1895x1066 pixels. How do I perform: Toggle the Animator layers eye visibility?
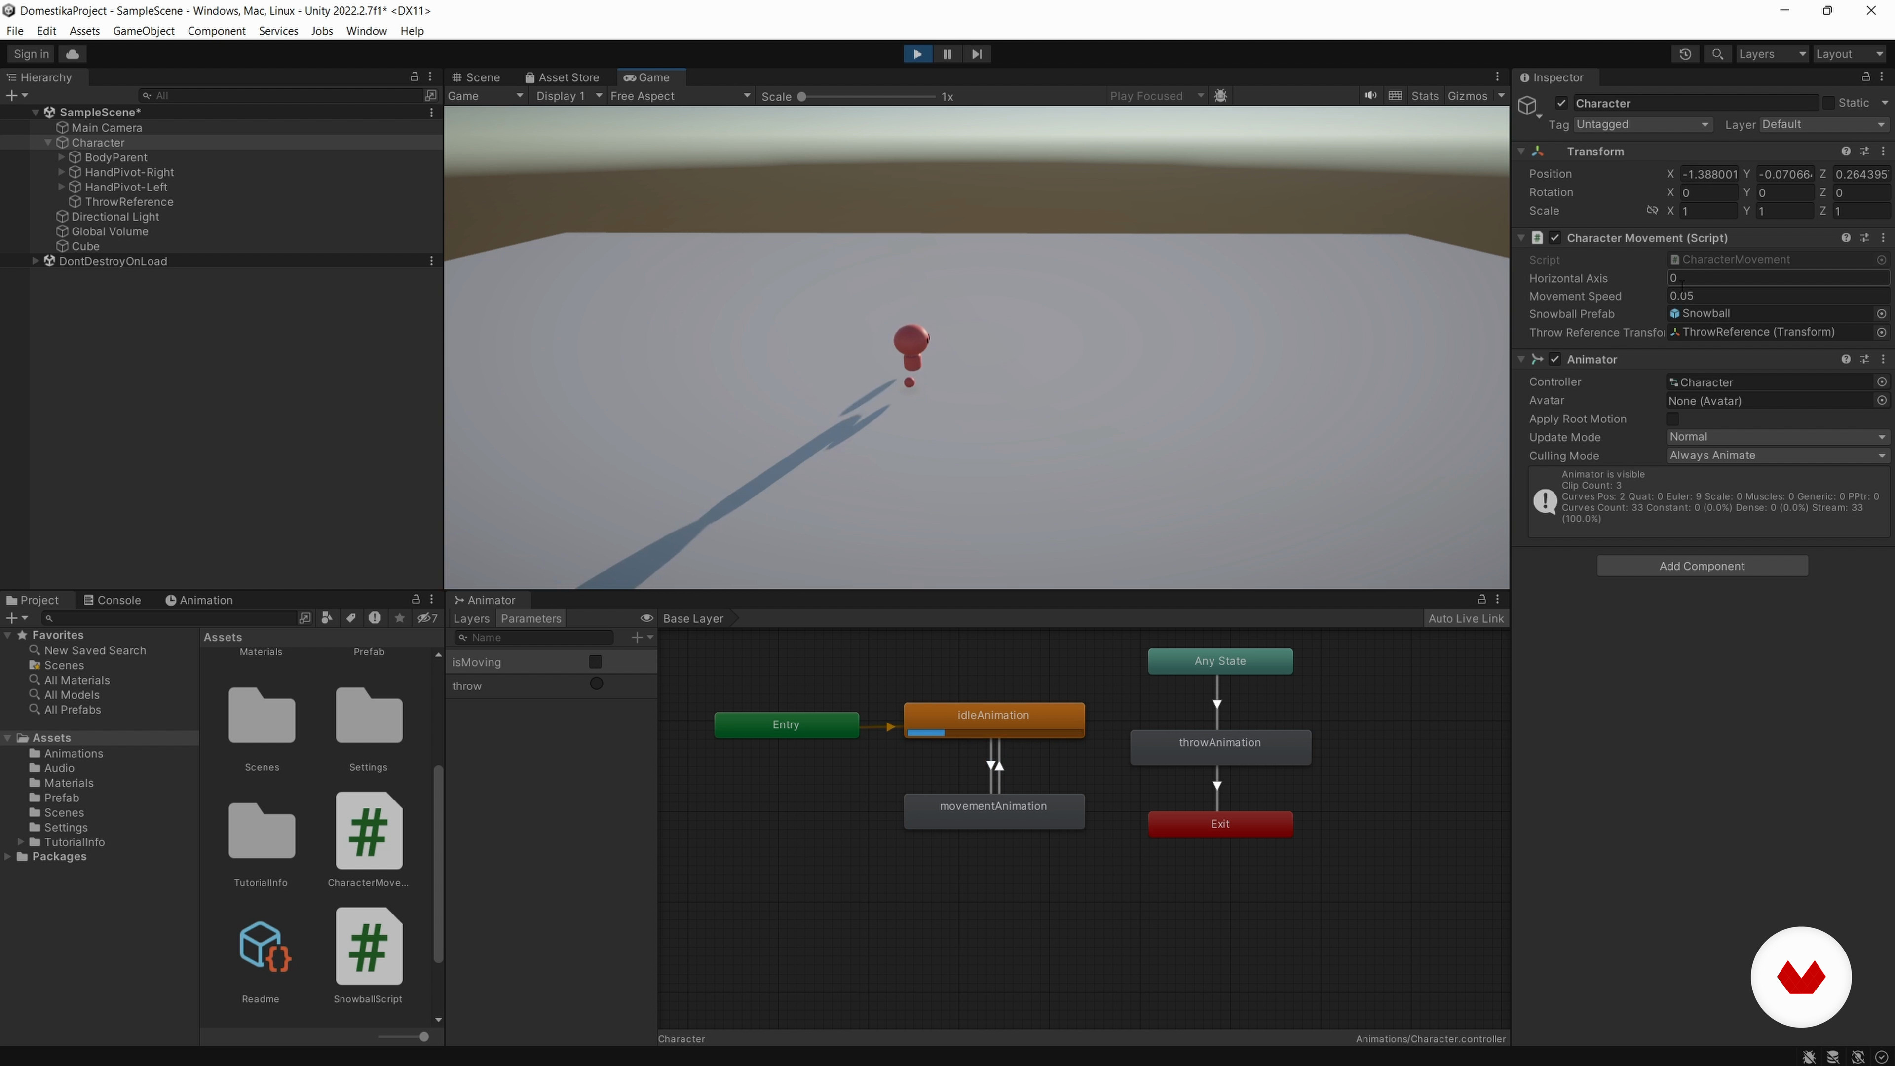(646, 618)
